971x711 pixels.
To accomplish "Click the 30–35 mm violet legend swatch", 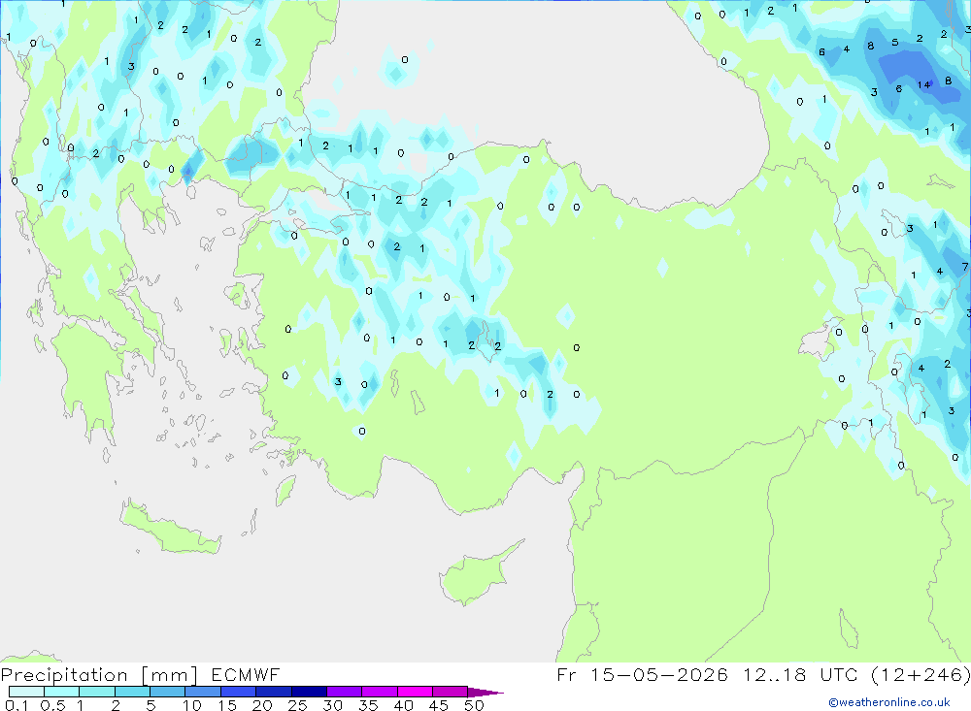I will click(x=344, y=692).
